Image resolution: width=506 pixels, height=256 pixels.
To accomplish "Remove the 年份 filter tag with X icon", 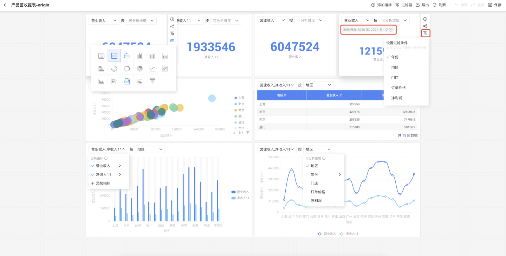I will point(391,30).
